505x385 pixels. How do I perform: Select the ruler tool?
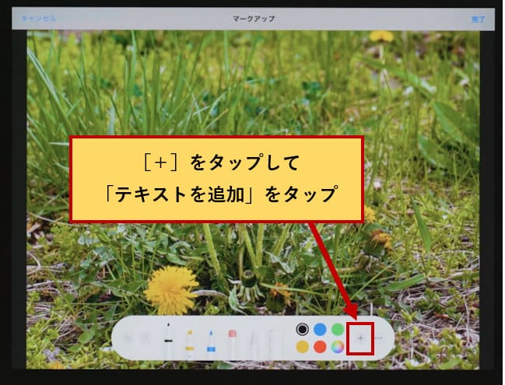coord(273,344)
